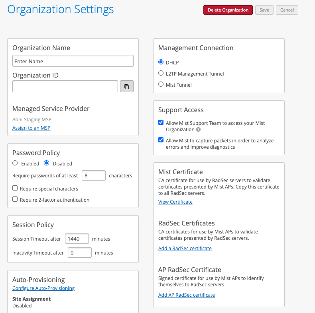Select the DHCP management connection option
The image size is (315, 313).
[x=161, y=62]
